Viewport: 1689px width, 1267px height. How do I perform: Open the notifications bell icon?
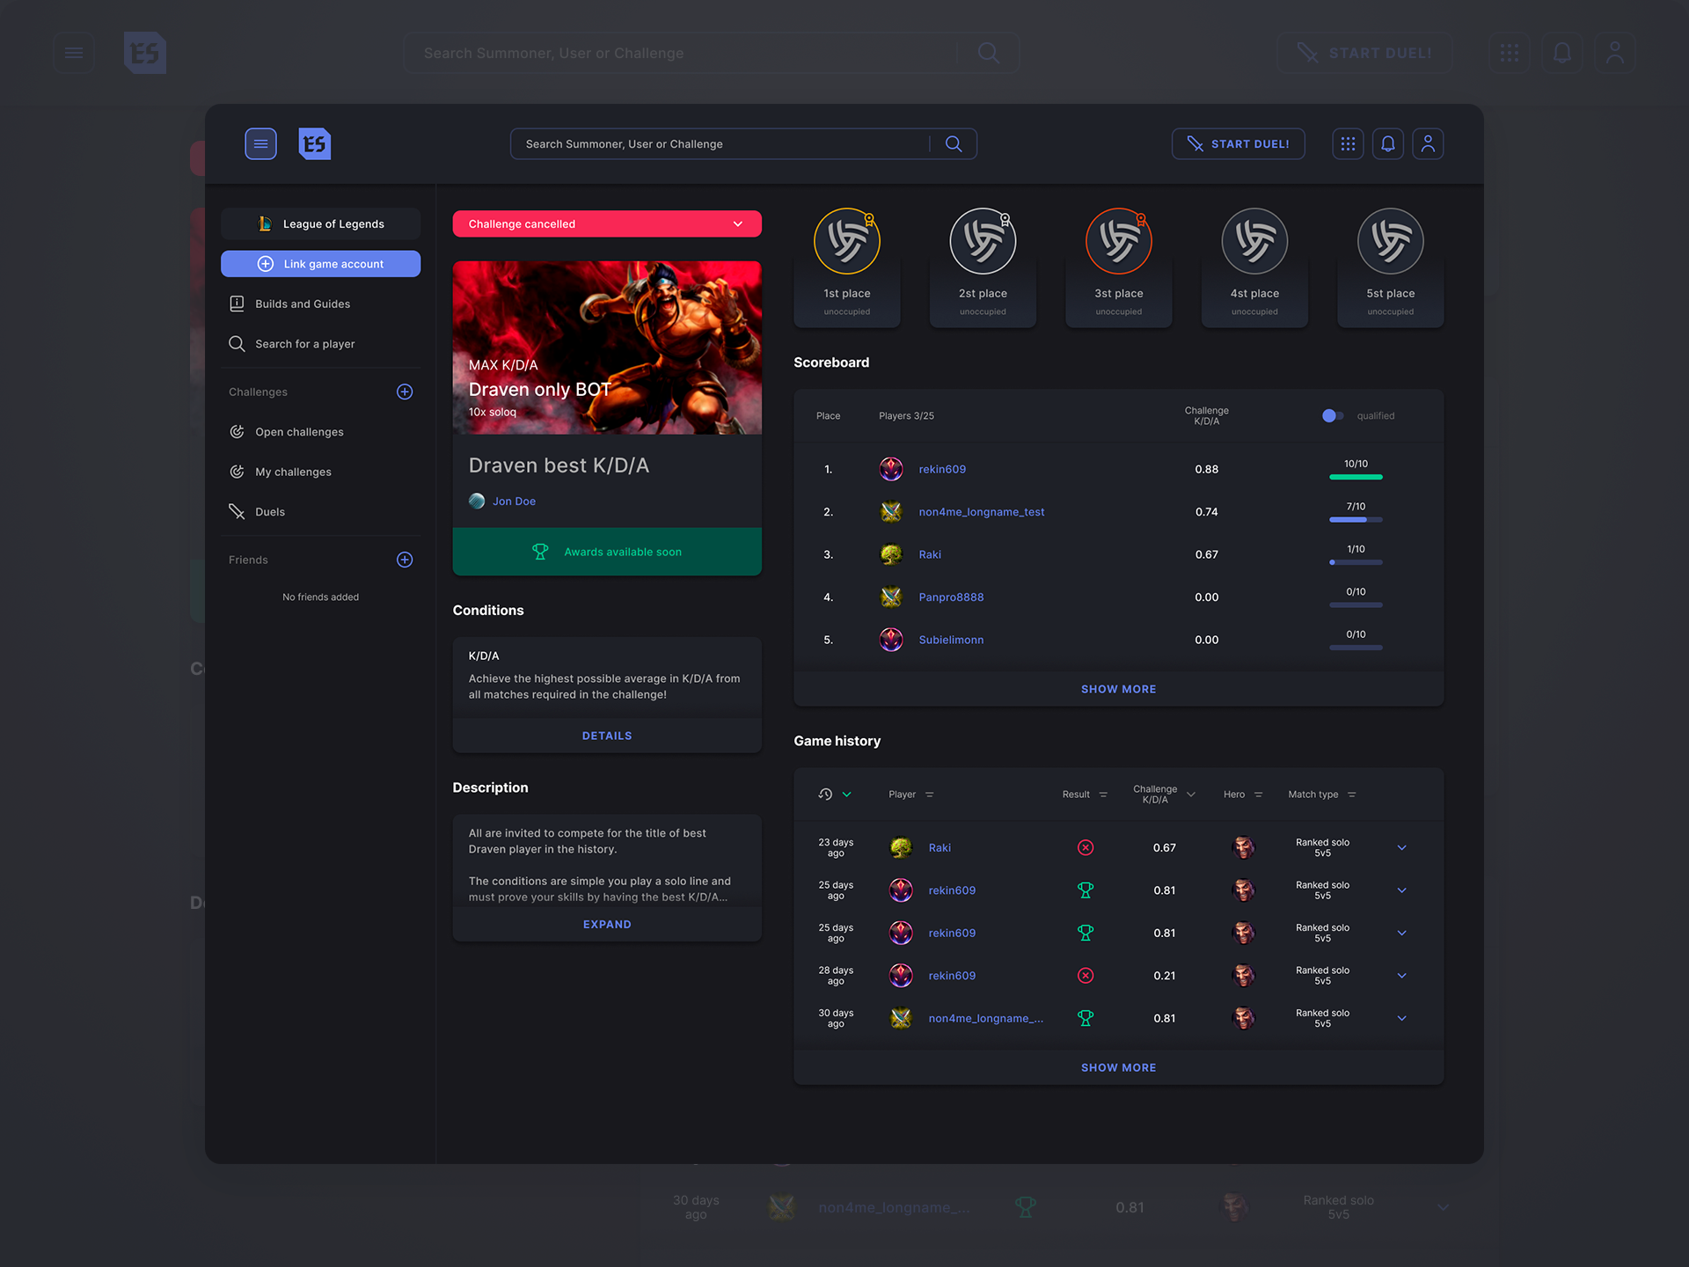[1387, 143]
